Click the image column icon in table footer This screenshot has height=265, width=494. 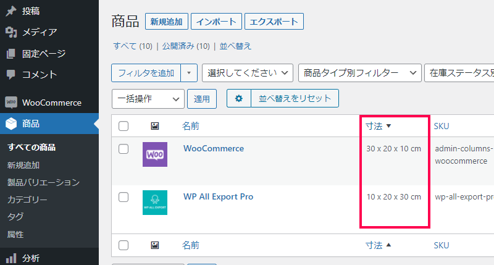tap(155, 245)
